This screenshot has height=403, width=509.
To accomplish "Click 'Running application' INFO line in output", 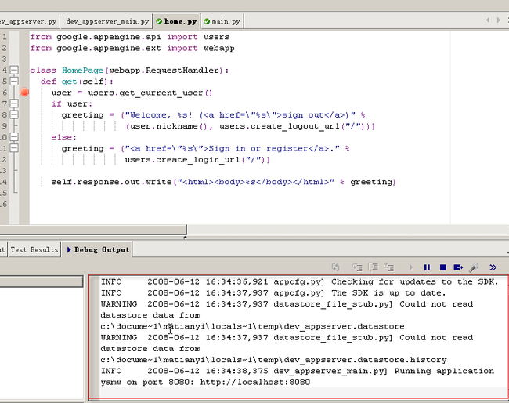I will pyautogui.click(x=298, y=371).
